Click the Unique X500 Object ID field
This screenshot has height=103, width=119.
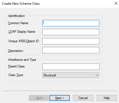pos(71,41)
